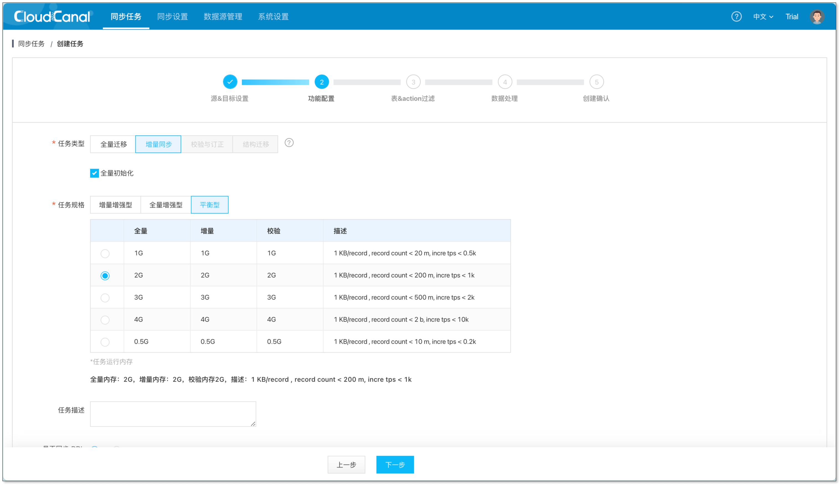Select 全量迁移 task type
840x485 pixels.
point(113,144)
